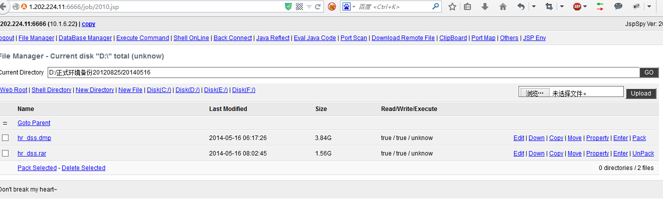Click the search magnifier icon
Screen dimensions: 663x209
click(x=436, y=6)
